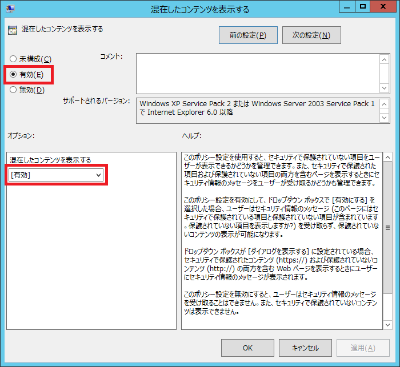Click the option label 混在したコンテンツを表示する
This screenshot has height=367, width=400.
(50, 160)
